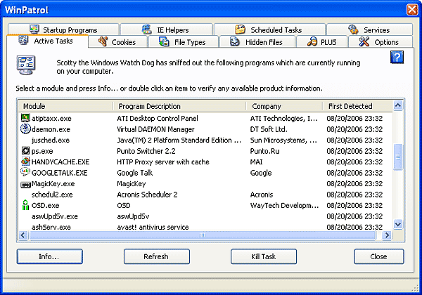422x295 pixels.
Task: Open the Cookies tab
Action: [118, 42]
